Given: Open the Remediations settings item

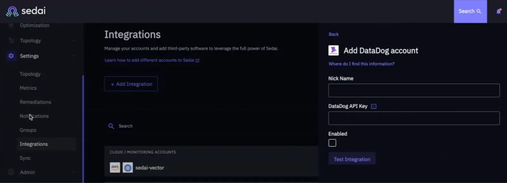Looking at the screenshot, I should pyautogui.click(x=35, y=102).
